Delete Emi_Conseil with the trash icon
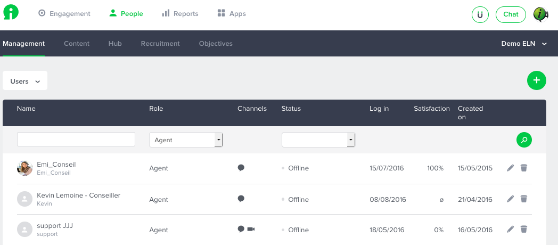This screenshot has width=558, height=245. 523,168
